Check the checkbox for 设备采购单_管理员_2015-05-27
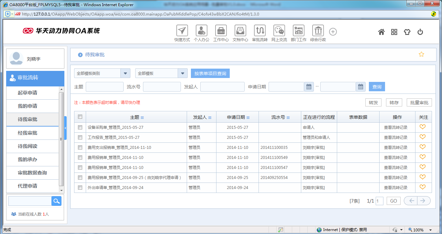The width and height of the screenshot is (442, 234). [x=80, y=127]
